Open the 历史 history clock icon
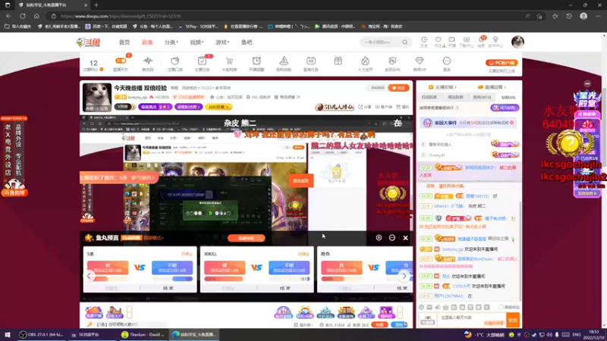Image resolution: width=607 pixels, height=341 pixels. pos(424,42)
